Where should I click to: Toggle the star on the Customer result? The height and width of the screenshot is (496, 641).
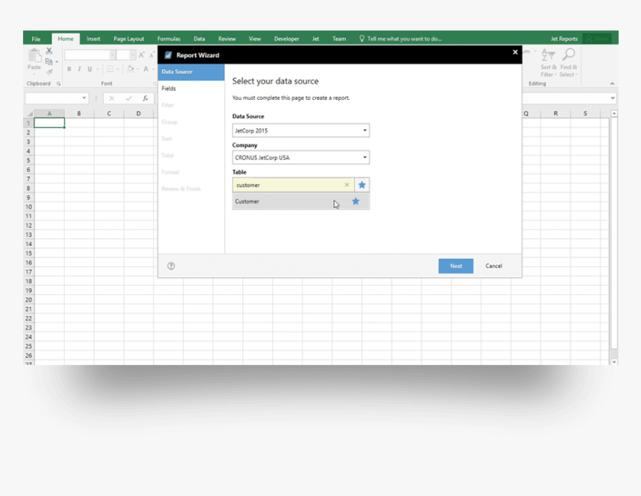pos(356,201)
